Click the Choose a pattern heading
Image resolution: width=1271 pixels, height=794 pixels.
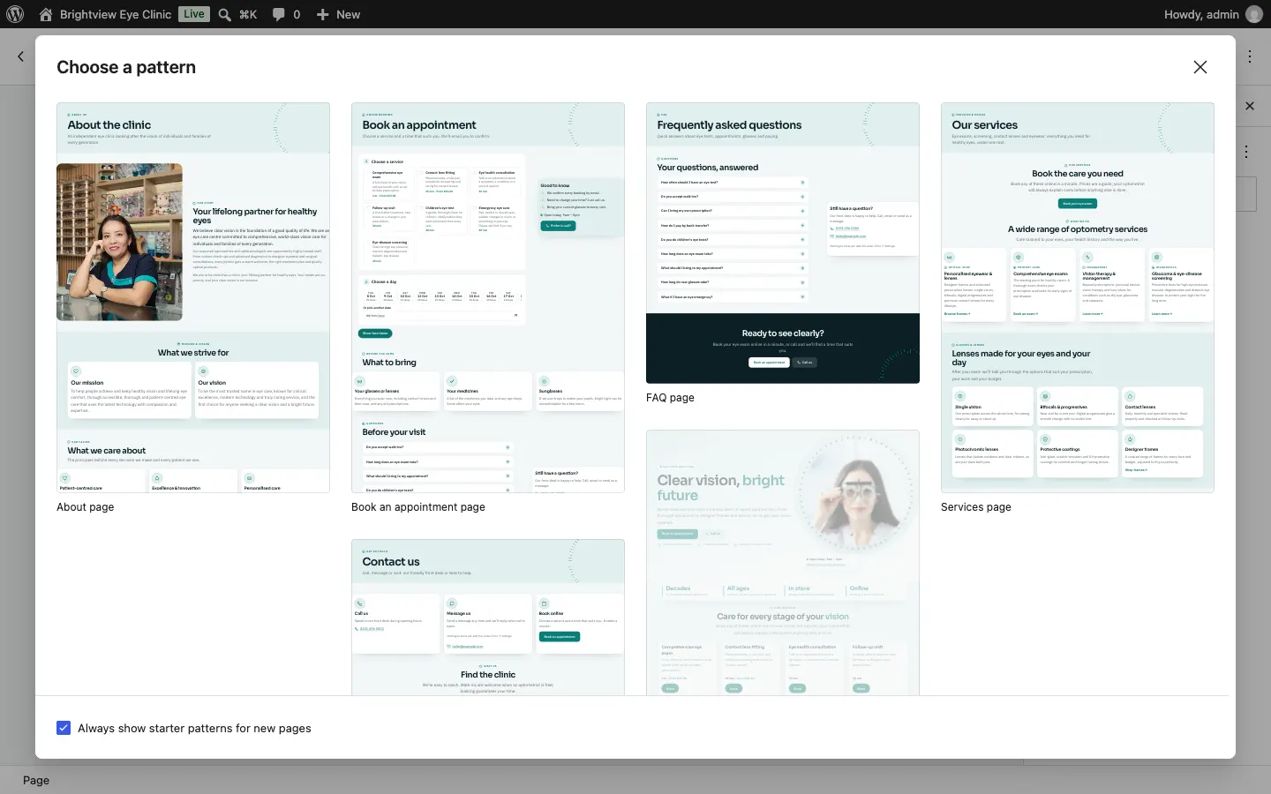tap(126, 67)
